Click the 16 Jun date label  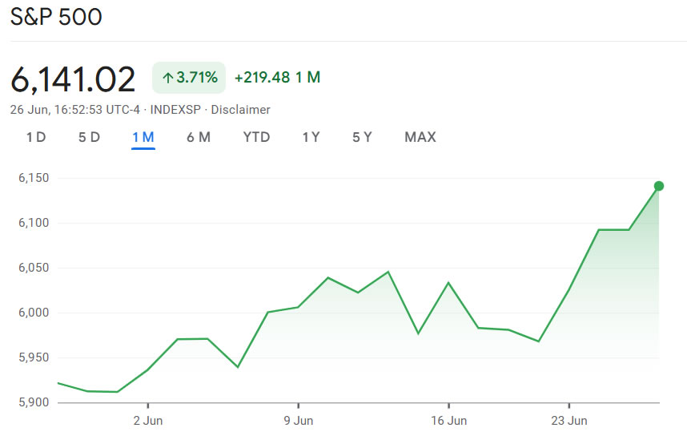[x=448, y=420]
